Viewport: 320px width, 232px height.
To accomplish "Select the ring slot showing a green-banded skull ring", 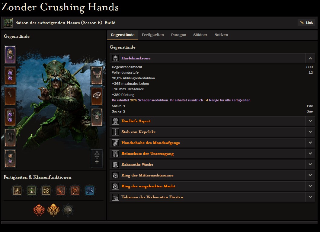I will point(97,117).
